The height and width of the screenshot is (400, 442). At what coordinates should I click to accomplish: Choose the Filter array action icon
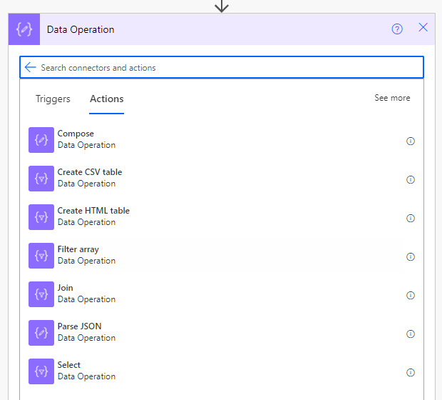(x=41, y=256)
